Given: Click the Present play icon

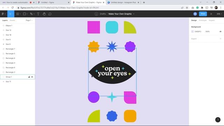Looking at the screenshot, I should 211,14.
